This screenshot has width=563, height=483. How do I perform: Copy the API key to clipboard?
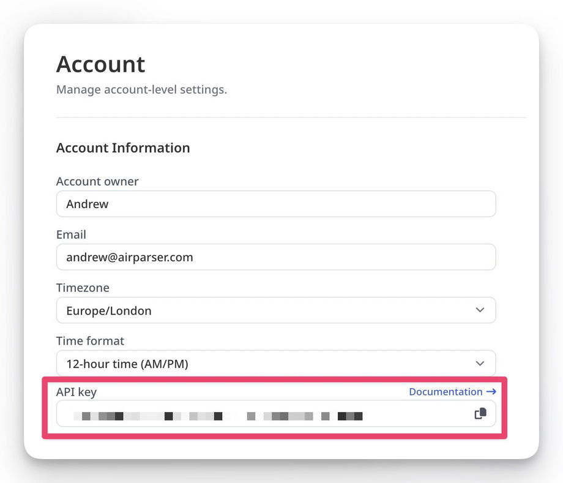pyautogui.click(x=480, y=413)
